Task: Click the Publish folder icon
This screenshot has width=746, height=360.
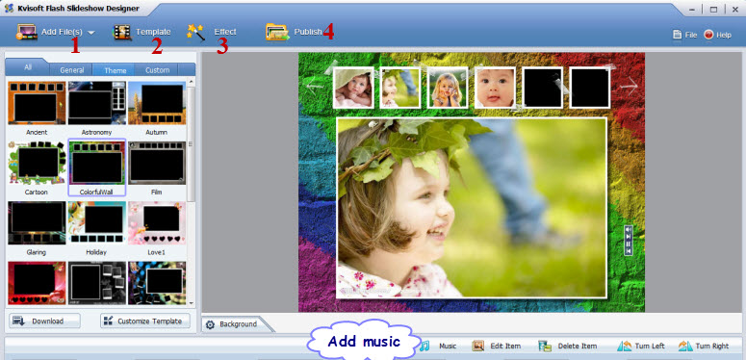Action: 277,32
